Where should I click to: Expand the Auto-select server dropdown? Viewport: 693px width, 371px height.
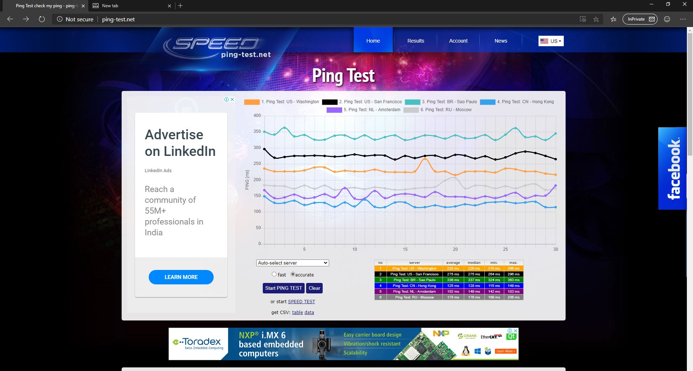[293, 263]
